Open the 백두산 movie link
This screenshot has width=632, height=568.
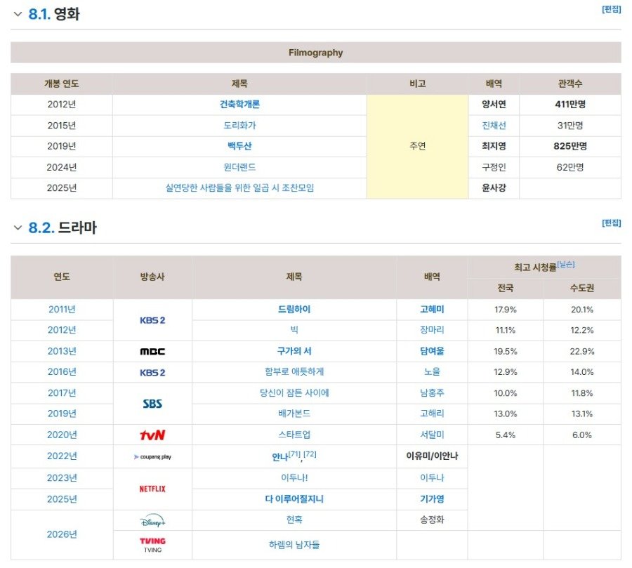[x=239, y=146]
